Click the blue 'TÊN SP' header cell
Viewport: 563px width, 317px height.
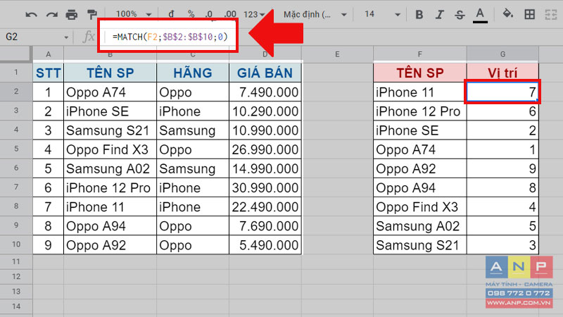(x=110, y=73)
